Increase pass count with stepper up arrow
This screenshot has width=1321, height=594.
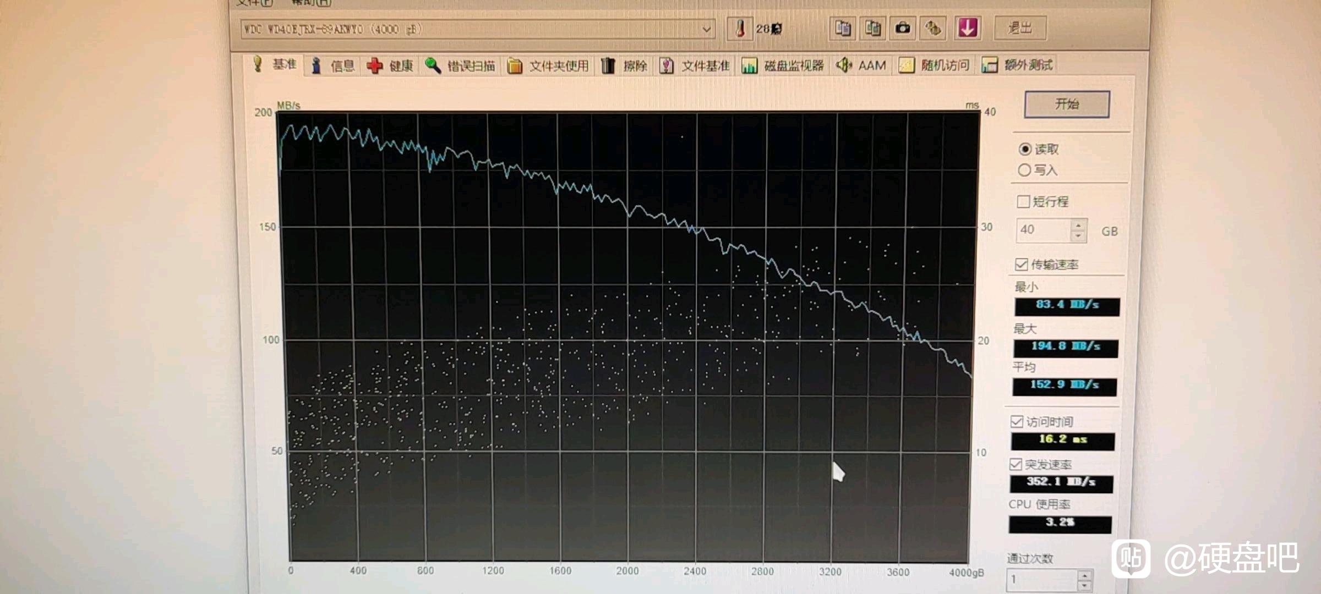point(1084,575)
